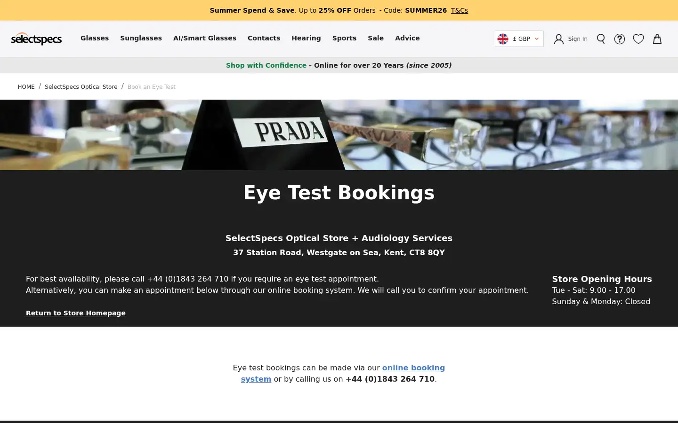Open the Glasses menu

(x=95, y=38)
